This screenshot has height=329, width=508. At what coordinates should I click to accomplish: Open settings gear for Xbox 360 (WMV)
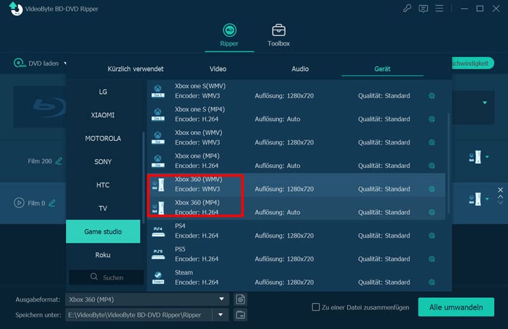click(432, 189)
